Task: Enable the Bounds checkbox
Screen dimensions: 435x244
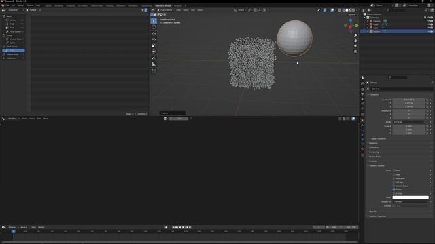Action: [394, 206]
